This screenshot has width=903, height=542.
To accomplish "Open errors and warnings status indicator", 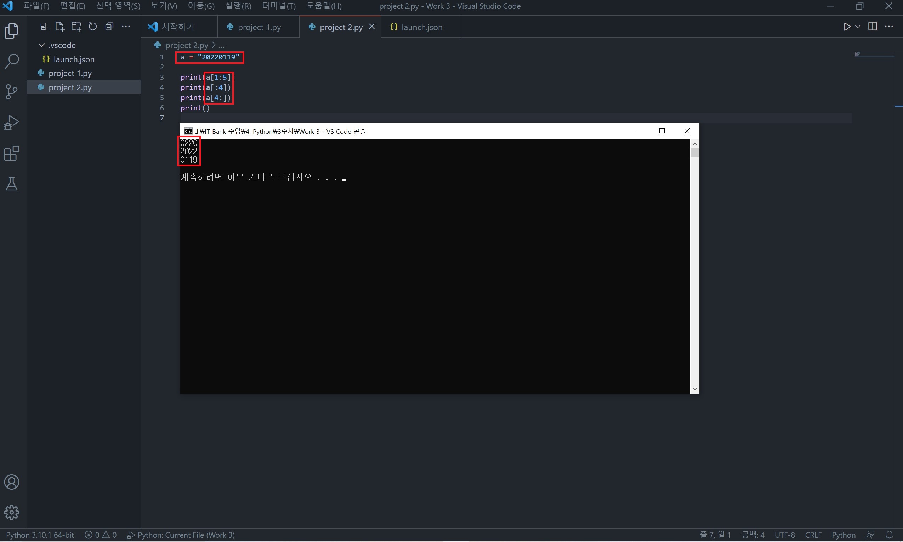I will pyautogui.click(x=101, y=535).
